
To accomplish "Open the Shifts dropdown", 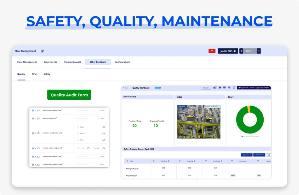I will (x=250, y=51).
